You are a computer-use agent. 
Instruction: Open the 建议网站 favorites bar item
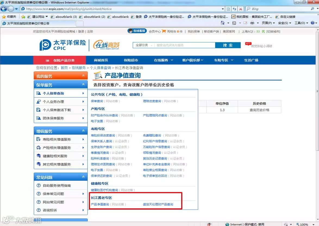click(38, 17)
